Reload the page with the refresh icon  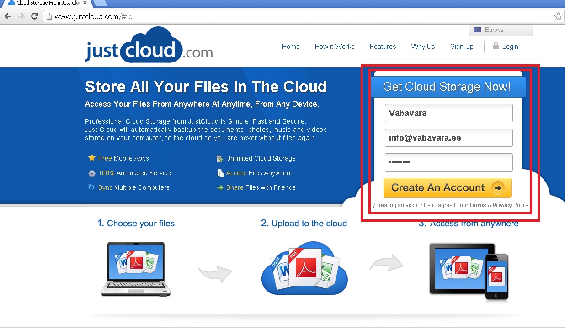pyautogui.click(x=34, y=16)
